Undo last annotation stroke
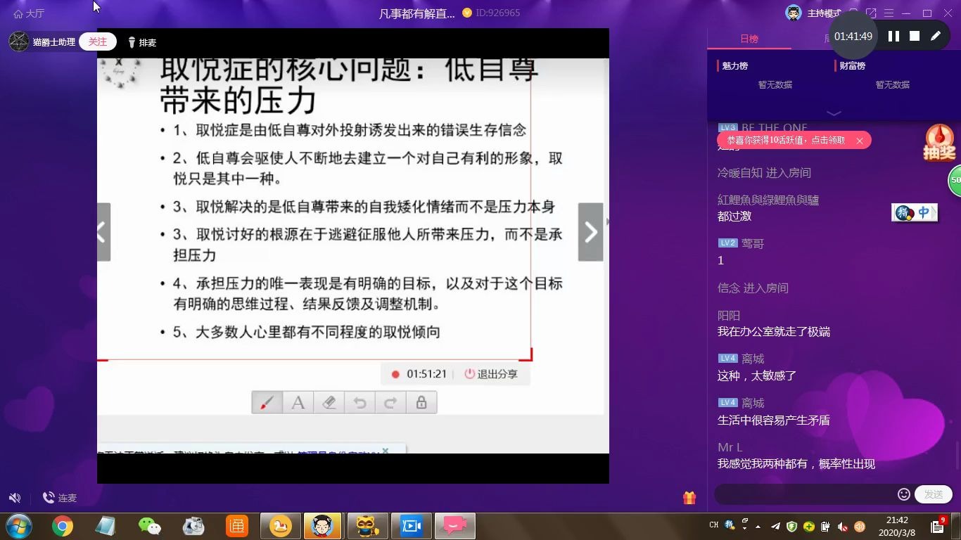 (359, 402)
